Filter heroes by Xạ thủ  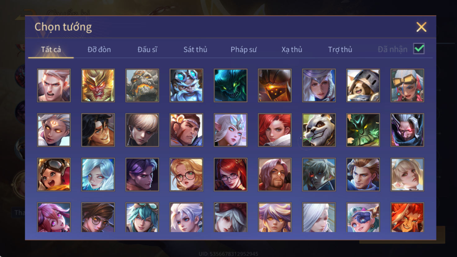click(x=292, y=50)
